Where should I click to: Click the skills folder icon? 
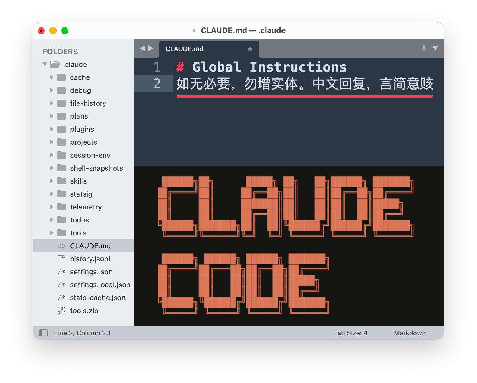[62, 181]
